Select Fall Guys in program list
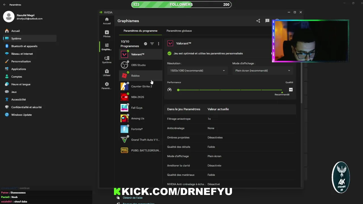The height and width of the screenshot is (204, 363). click(x=141, y=108)
